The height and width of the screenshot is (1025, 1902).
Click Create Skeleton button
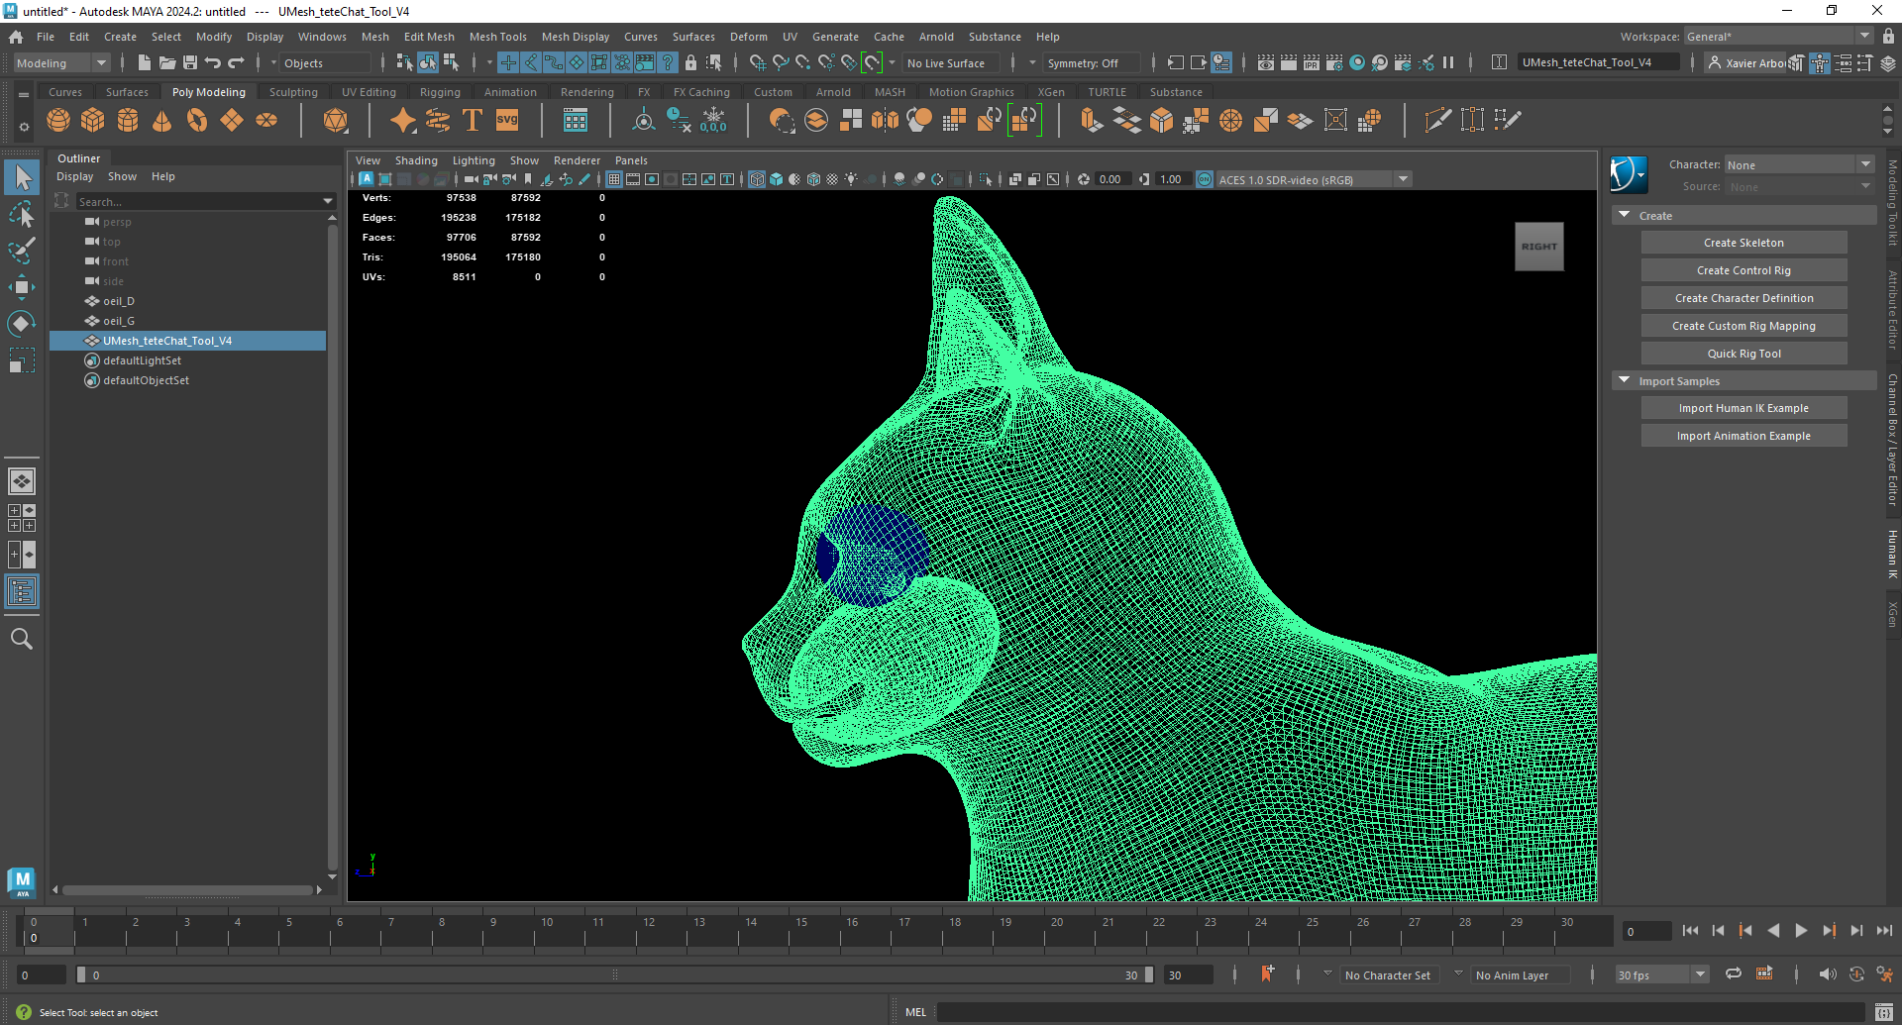tap(1743, 243)
